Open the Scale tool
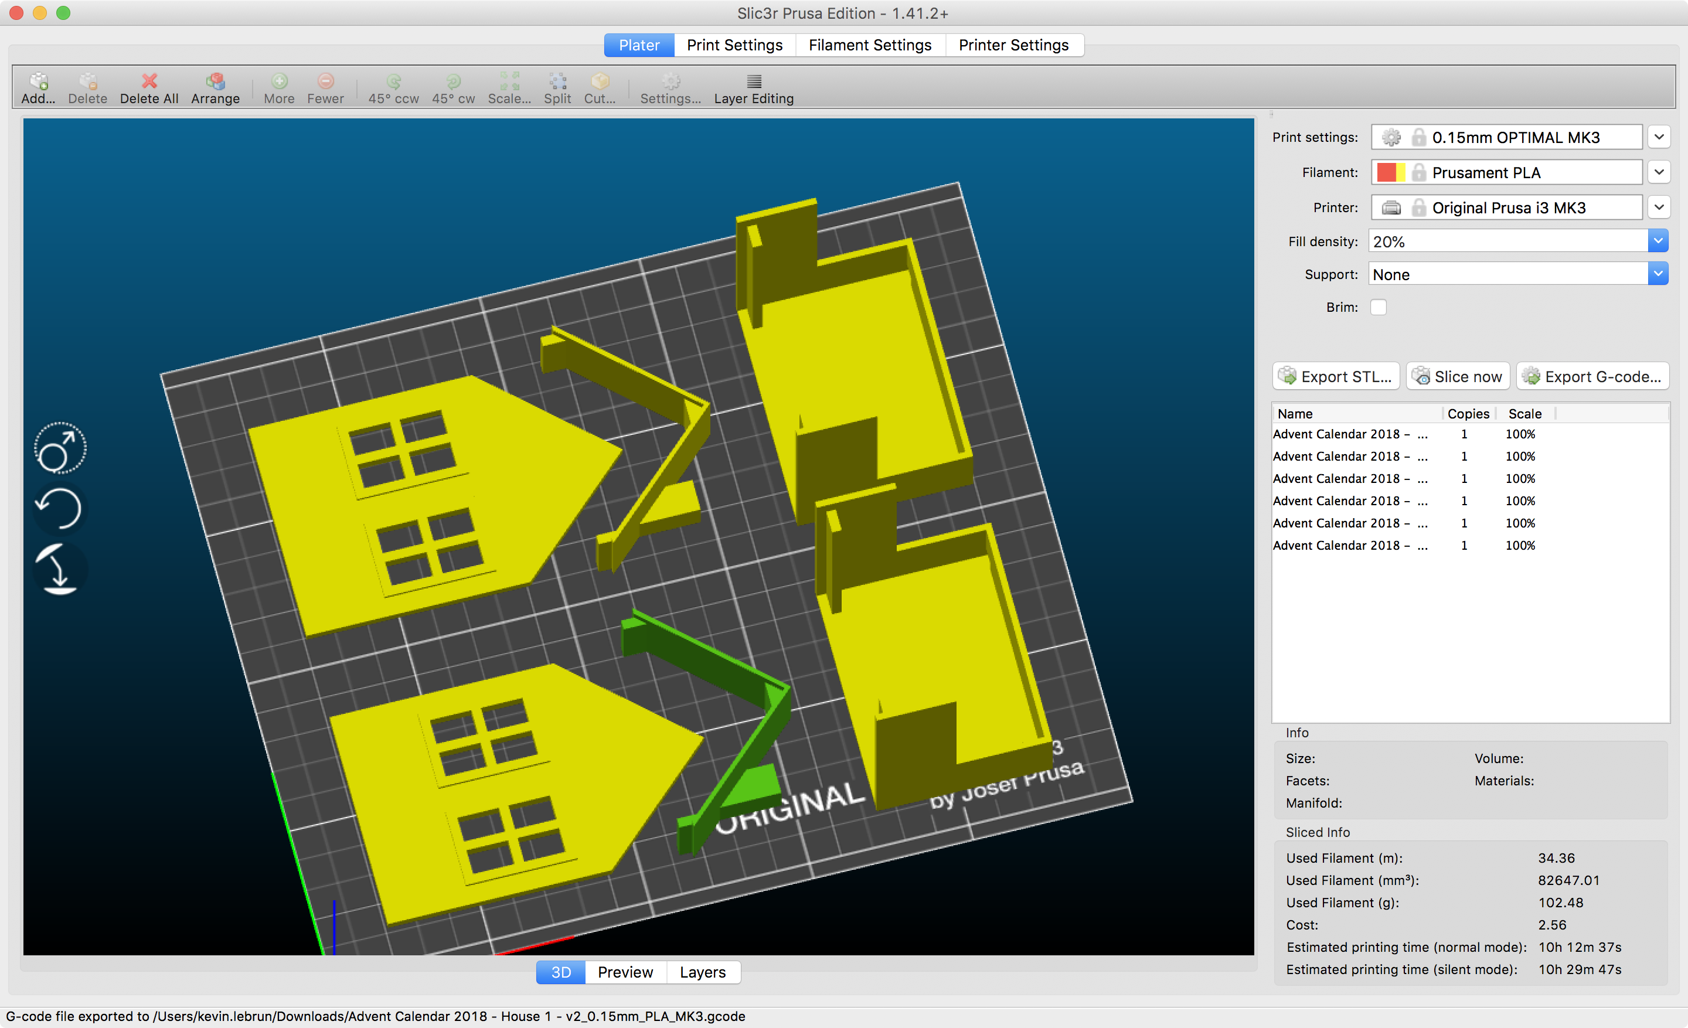The height and width of the screenshot is (1028, 1688). (509, 88)
